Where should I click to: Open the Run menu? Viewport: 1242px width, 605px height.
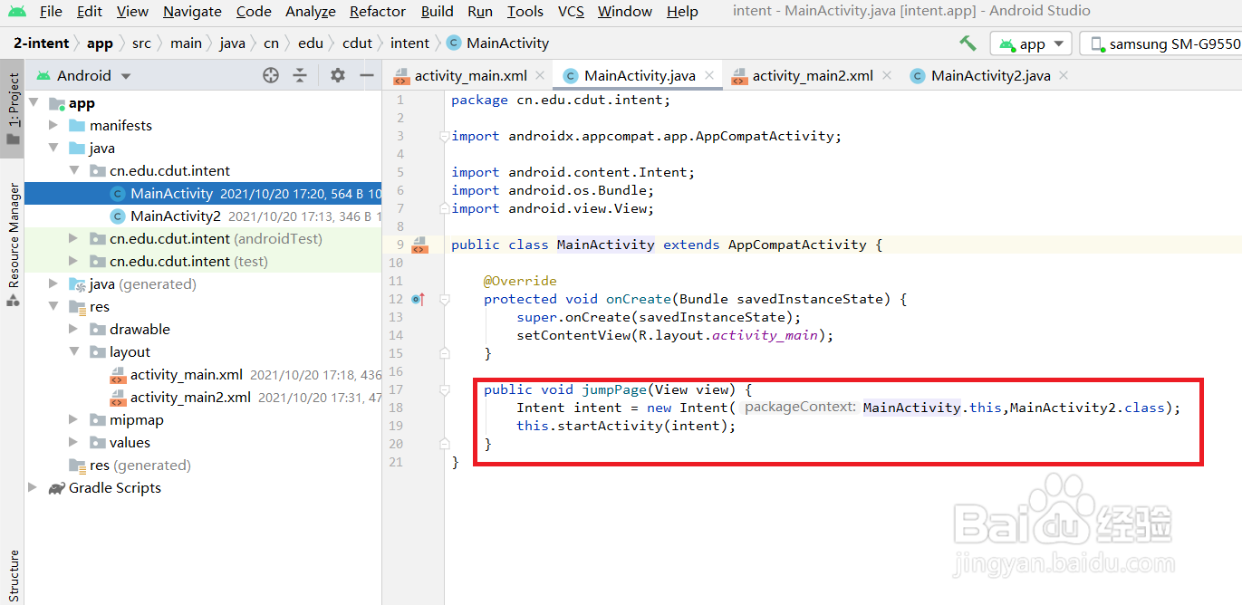[x=480, y=11]
